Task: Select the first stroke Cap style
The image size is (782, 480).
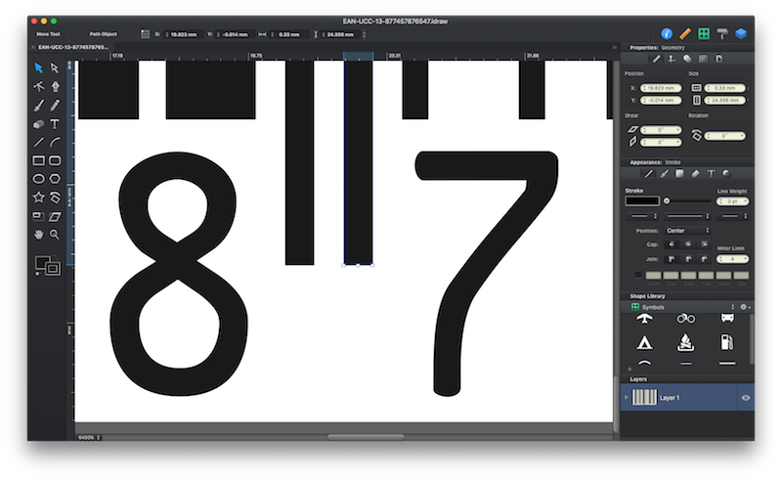Action: point(673,244)
